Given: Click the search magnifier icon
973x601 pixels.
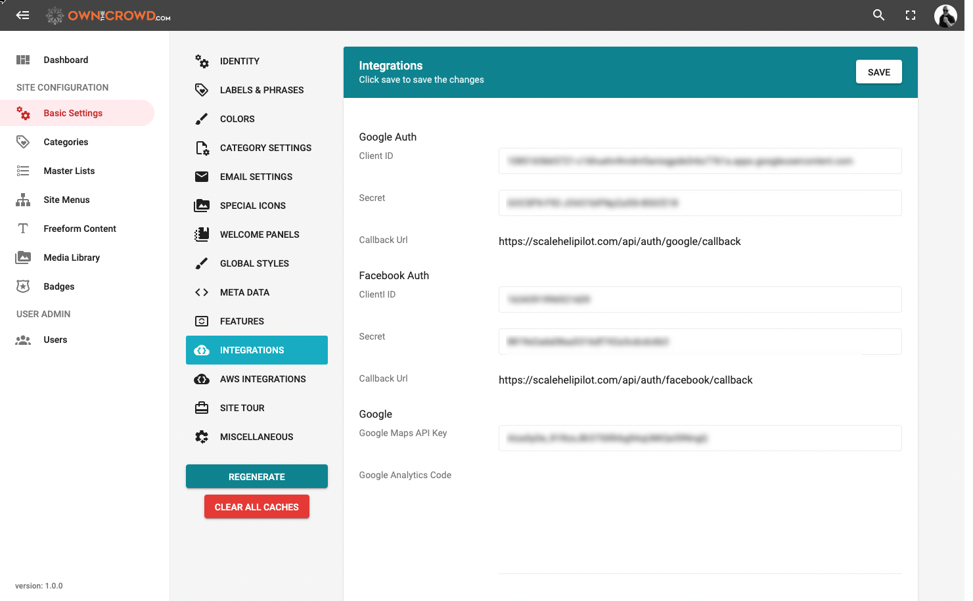Looking at the screenshot, I should [x=878, y=15].
